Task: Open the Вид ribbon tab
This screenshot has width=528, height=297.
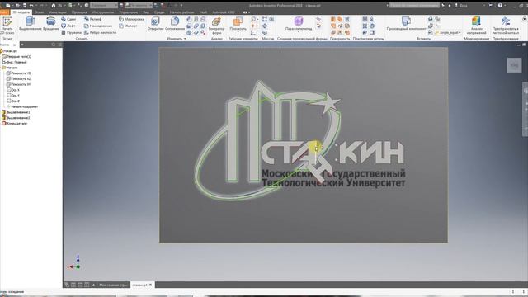Action: click(146, 12)
